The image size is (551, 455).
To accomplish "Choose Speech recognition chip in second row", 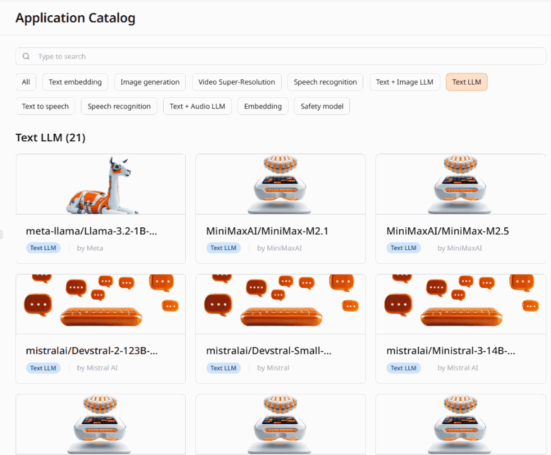I will pos(119,106).
